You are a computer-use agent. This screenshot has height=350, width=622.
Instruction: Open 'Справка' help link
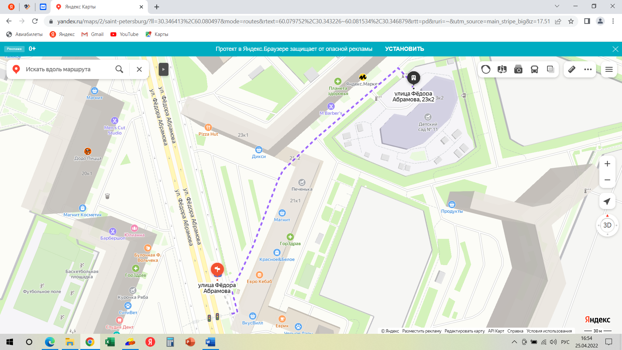point(515,331)
